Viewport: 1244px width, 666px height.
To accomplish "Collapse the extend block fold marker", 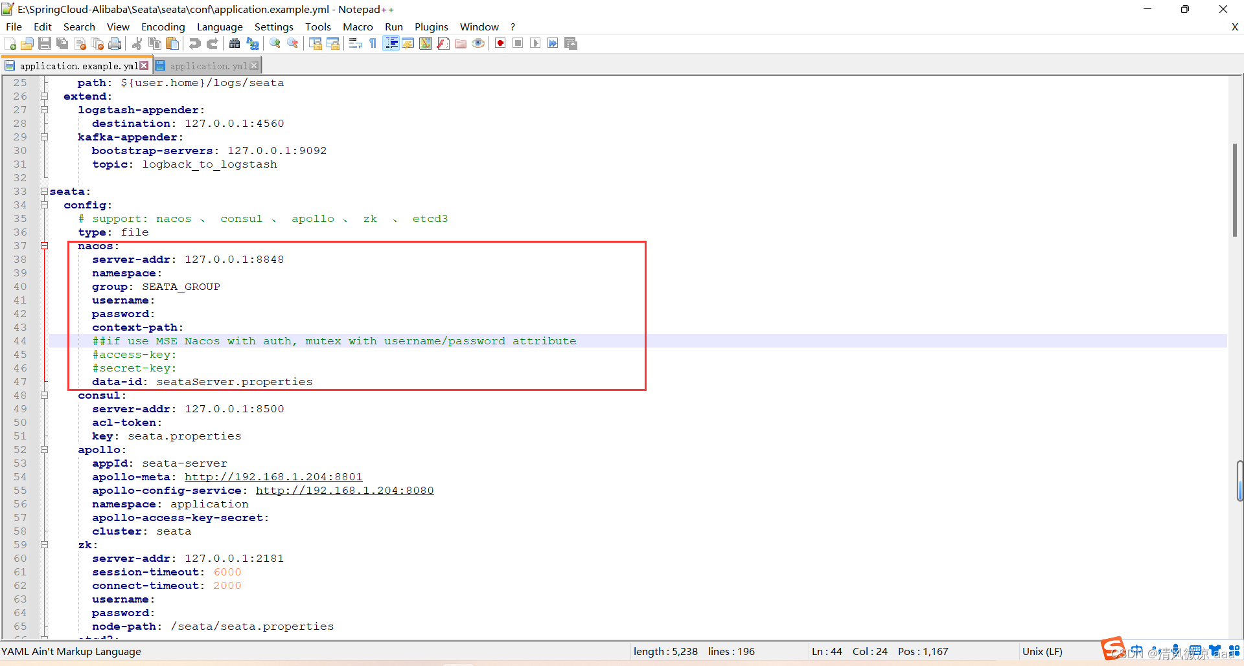I will 45,96.
